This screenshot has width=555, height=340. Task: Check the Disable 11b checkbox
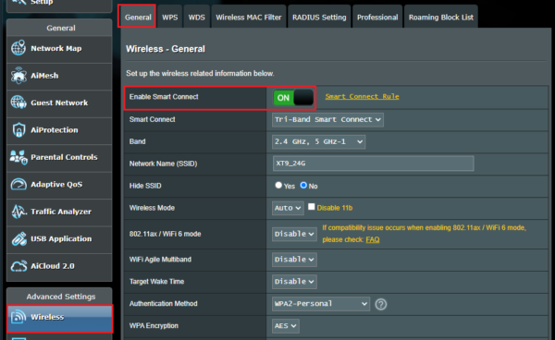311,207
